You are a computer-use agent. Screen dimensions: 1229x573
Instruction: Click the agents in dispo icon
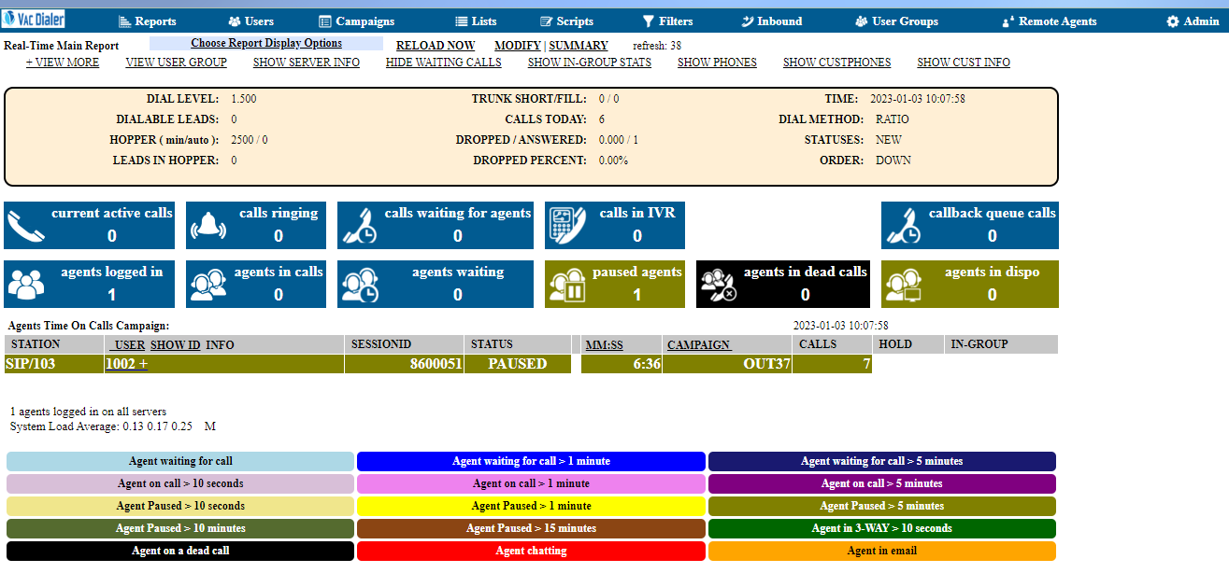point(902,285)
